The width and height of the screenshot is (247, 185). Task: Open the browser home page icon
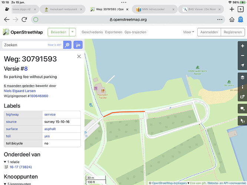point(232,20)
